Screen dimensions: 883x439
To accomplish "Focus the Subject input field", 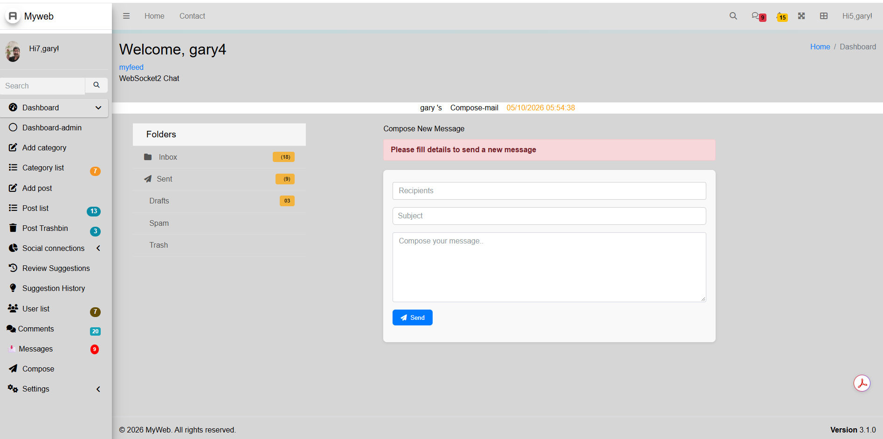I will click(x=549, y=216).
